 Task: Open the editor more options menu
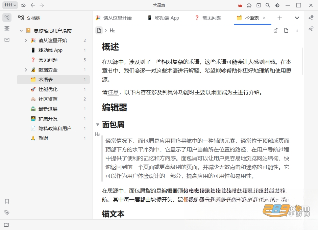point(297,30)
